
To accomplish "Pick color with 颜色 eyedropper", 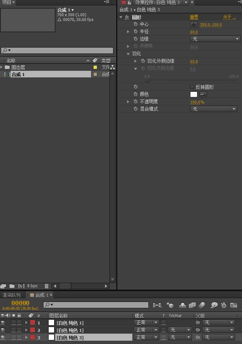I will (203, 94).
